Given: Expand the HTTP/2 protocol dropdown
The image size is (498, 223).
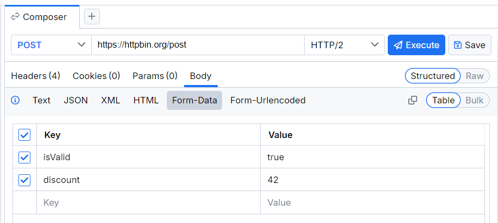Looking at the screenshot, I should click(344, 45).
